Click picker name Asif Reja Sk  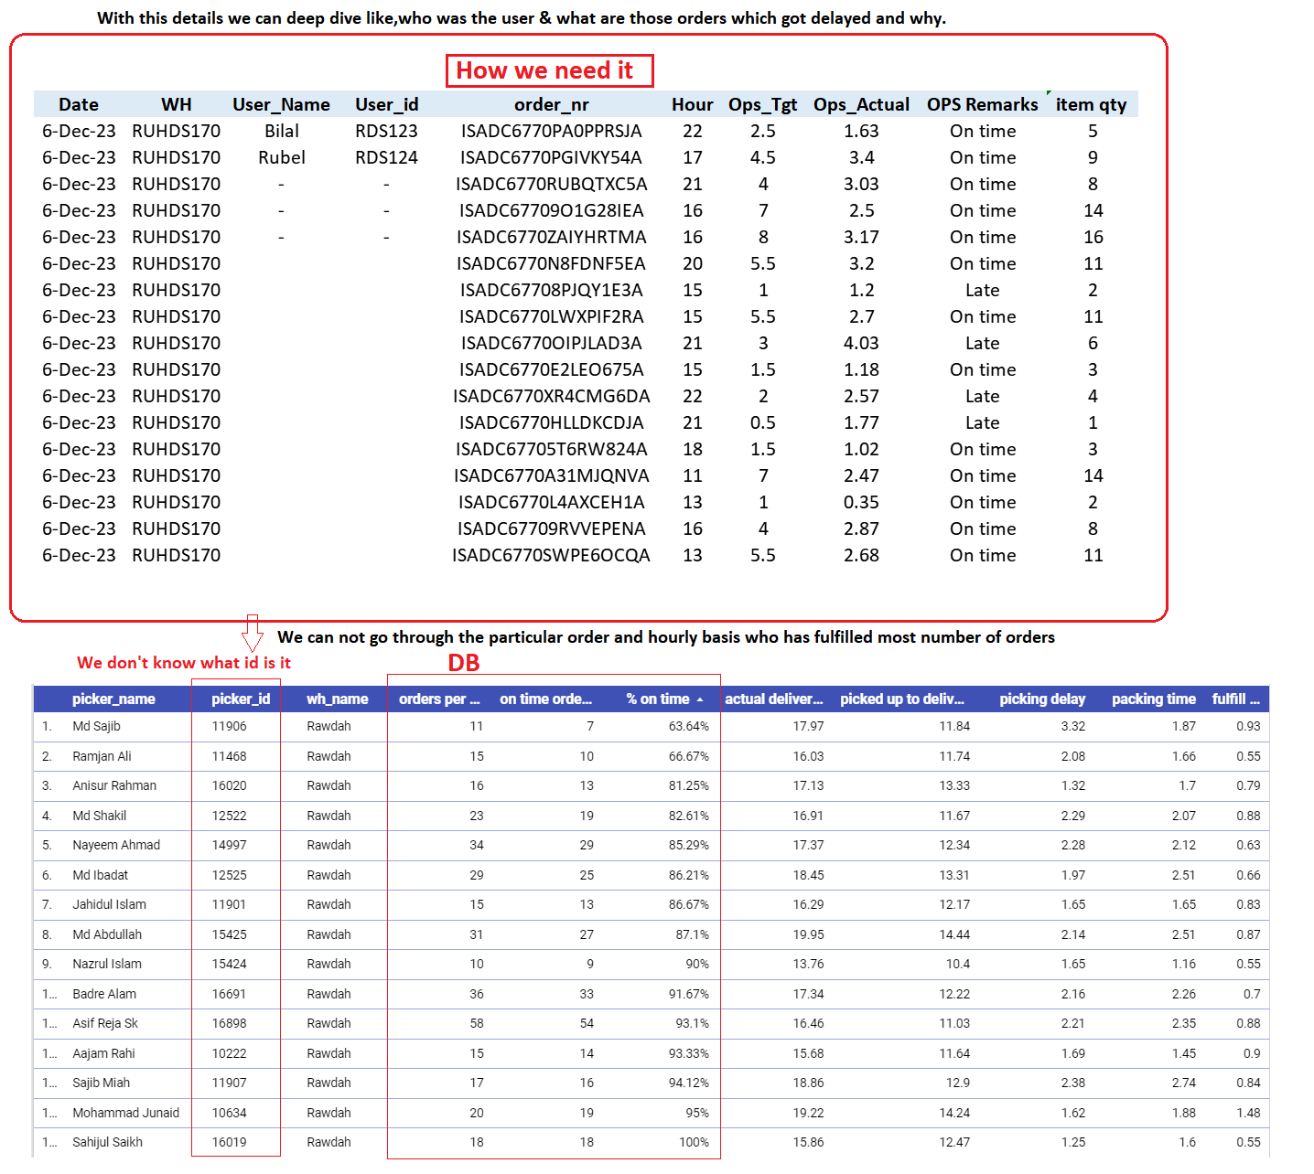pos(105,1023)
